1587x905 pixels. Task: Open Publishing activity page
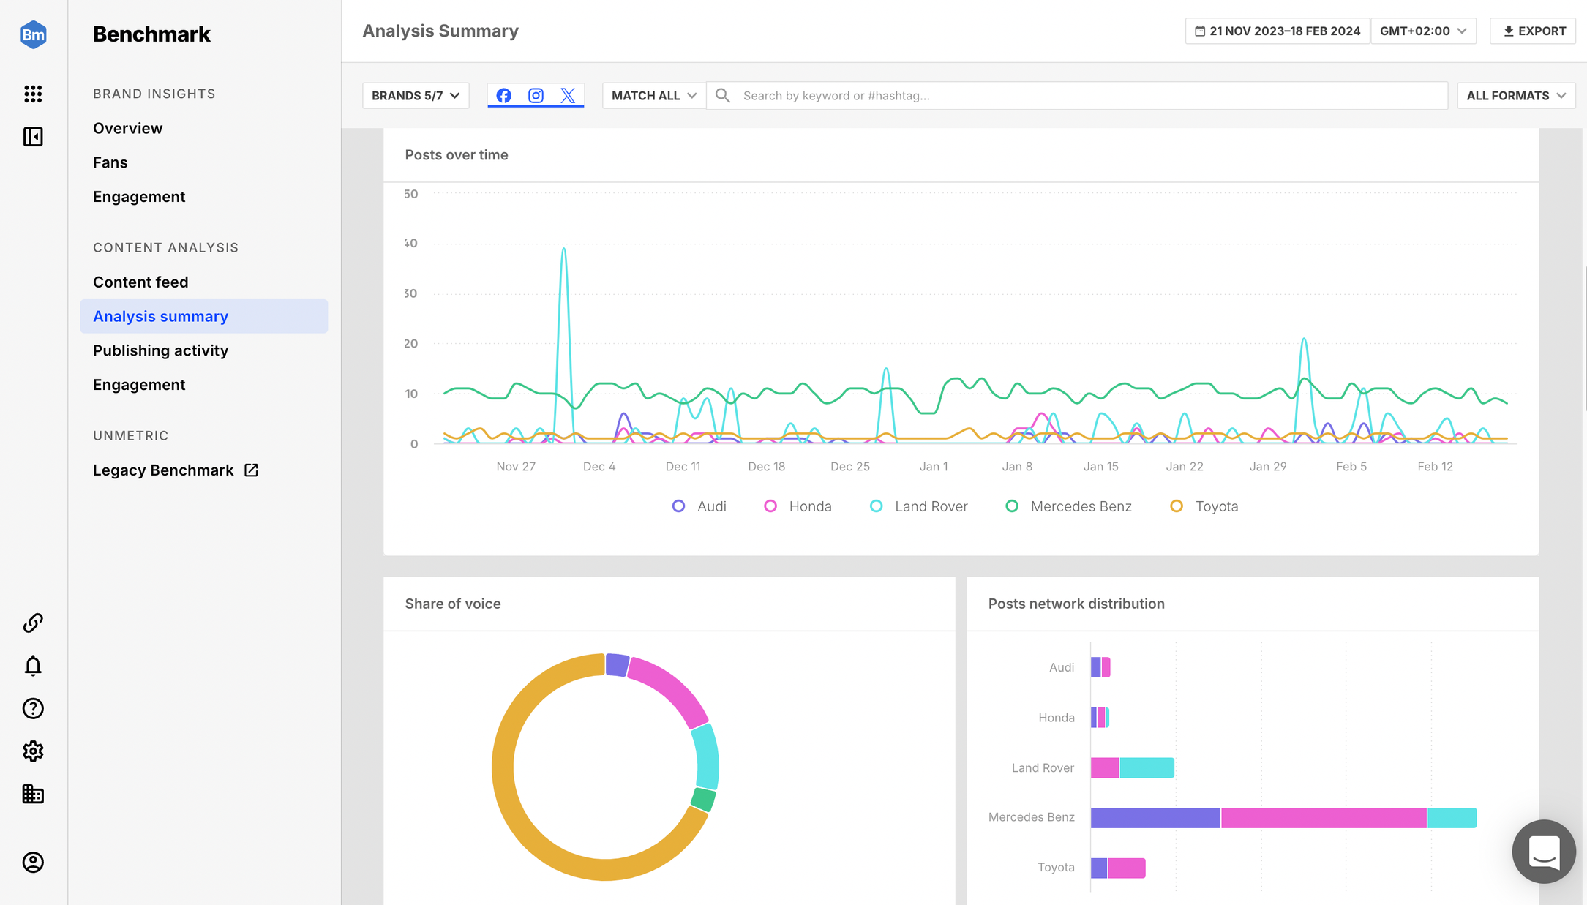point(161,350)
